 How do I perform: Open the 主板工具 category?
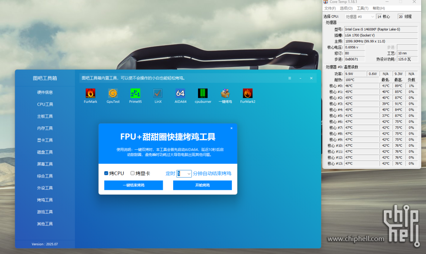45,116
